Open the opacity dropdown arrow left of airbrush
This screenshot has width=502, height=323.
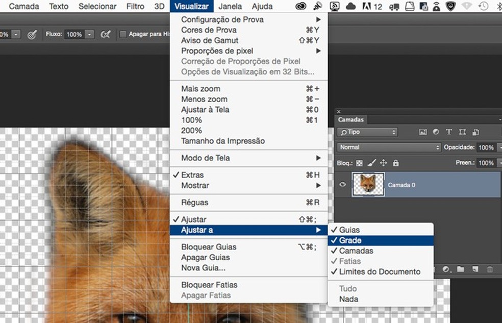[16, 34]
